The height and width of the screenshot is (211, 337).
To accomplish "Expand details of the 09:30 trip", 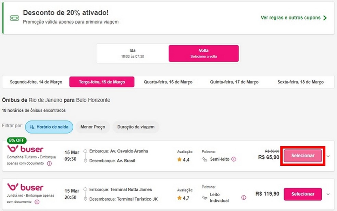I will click(x=328, y=156).
